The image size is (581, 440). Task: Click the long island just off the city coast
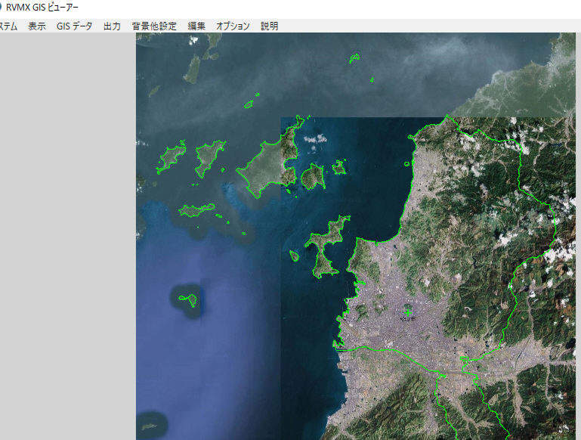coord(326,246)
